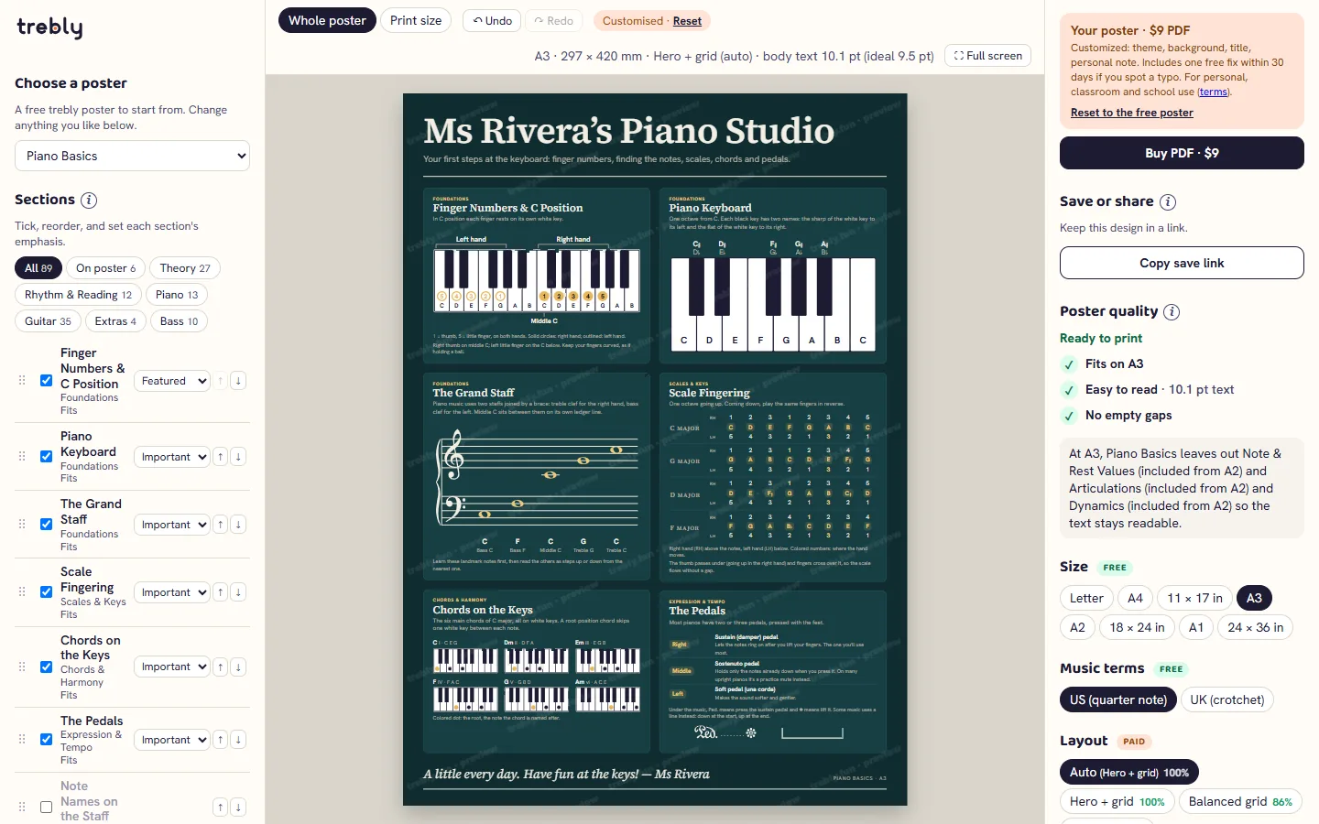
Task: Move The Pedals section down
Action: pyautogui.click(x=238, y=740)
